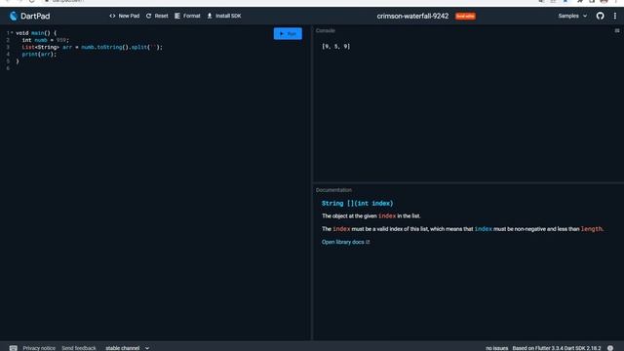Open the Privacy notice link
Viewport: 624px width, 351px height.
(x=39, y=348)
